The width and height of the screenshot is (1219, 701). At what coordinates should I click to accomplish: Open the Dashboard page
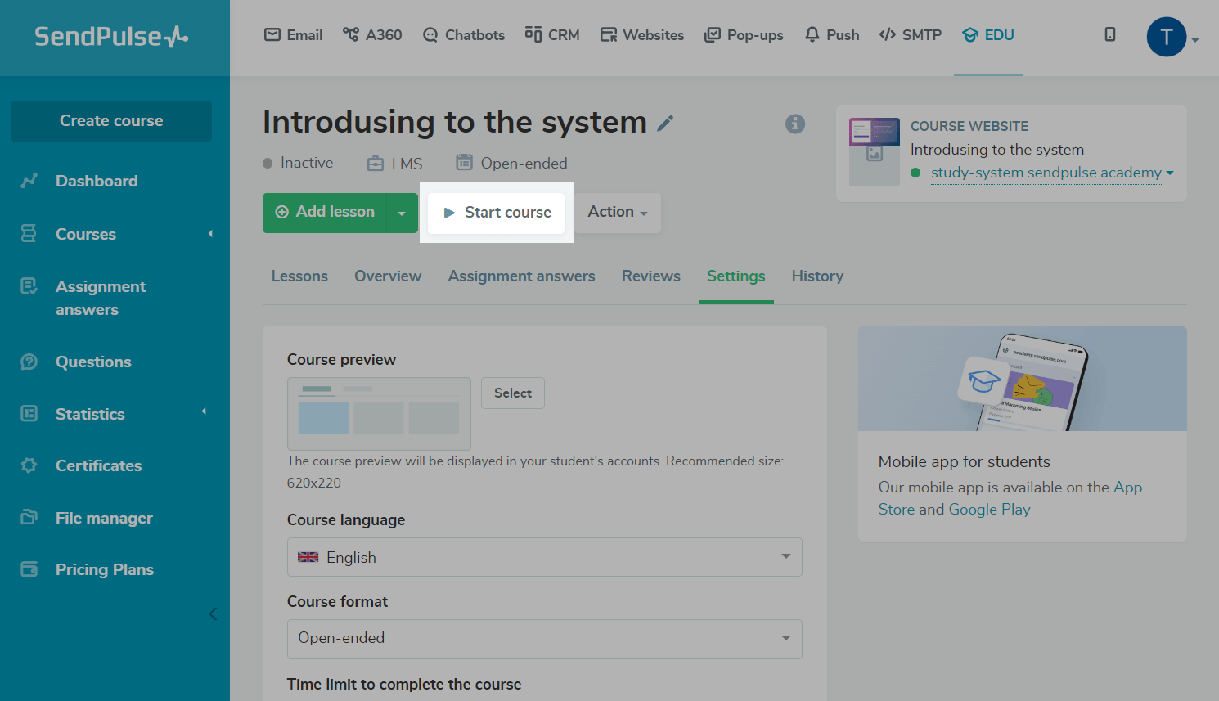click(96, 181)
